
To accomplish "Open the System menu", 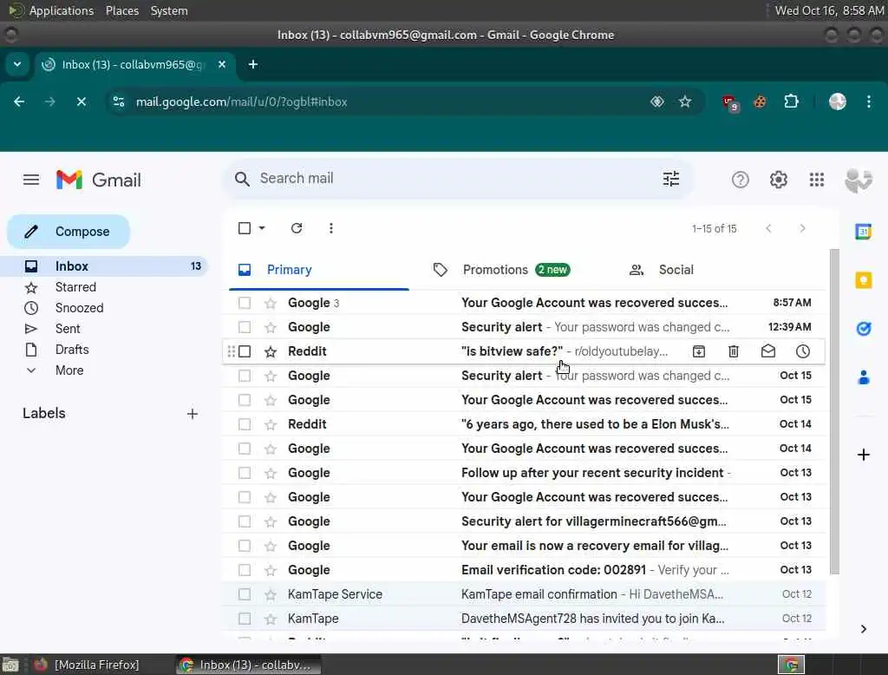I will [169, 10].
